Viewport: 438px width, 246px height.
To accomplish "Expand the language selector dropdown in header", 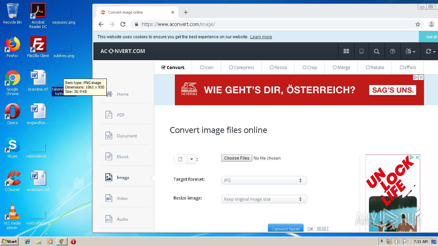I will [410, 51].
